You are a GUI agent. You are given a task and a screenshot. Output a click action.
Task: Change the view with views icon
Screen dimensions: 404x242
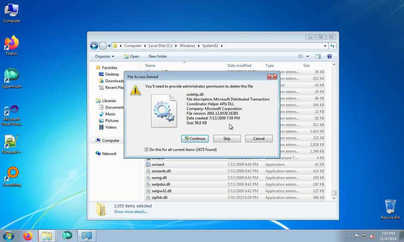pyautogui.click(x=301, y=56)
